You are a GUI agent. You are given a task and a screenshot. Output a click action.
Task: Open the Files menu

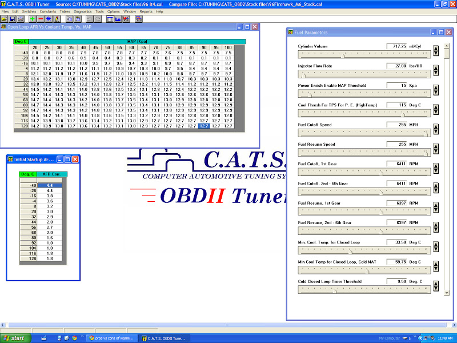coord(5,11)
